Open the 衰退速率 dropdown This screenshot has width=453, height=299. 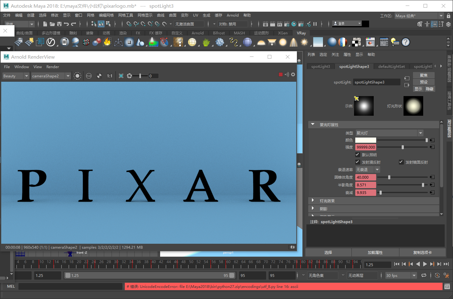click(x=368, y=169)
